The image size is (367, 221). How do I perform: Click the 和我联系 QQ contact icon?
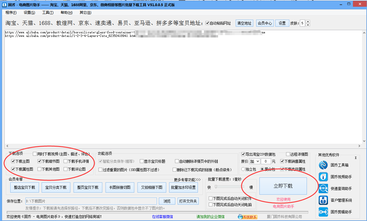(x=247, y=217)
